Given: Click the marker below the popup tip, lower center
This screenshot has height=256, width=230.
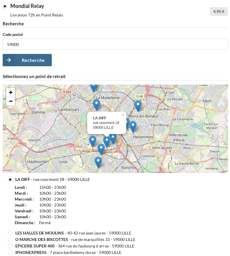Looking at the screenshot, I should (101, 149).
